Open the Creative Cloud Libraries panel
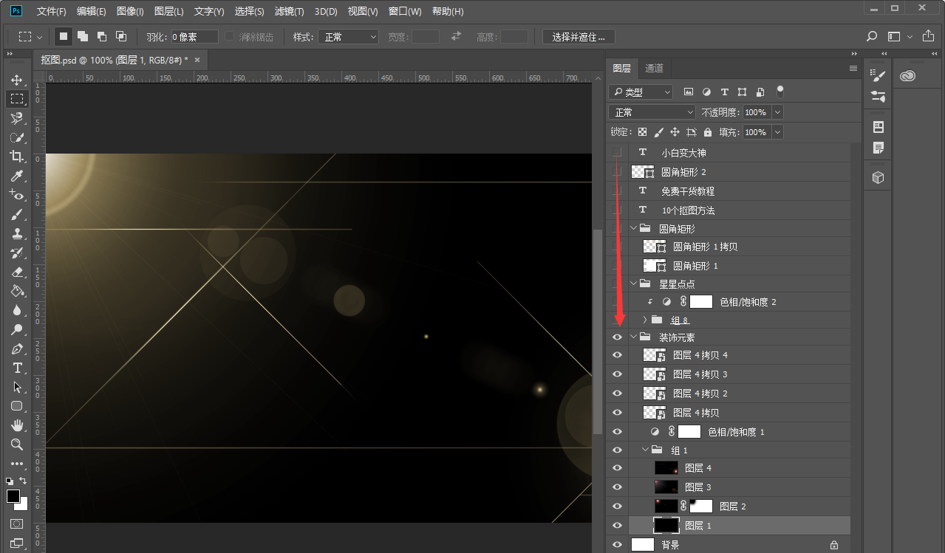The height and width of the screenshot is (553, 945). coord(908,75)
